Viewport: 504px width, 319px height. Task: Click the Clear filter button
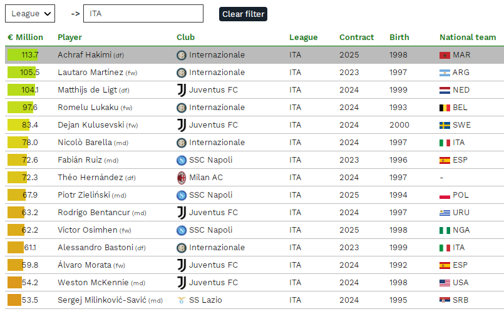(x=243, y=14)
